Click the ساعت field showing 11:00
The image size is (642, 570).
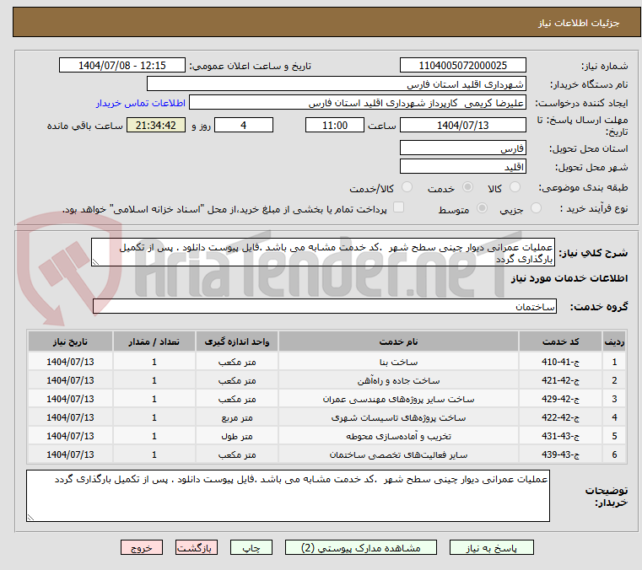tap(335, 125)
